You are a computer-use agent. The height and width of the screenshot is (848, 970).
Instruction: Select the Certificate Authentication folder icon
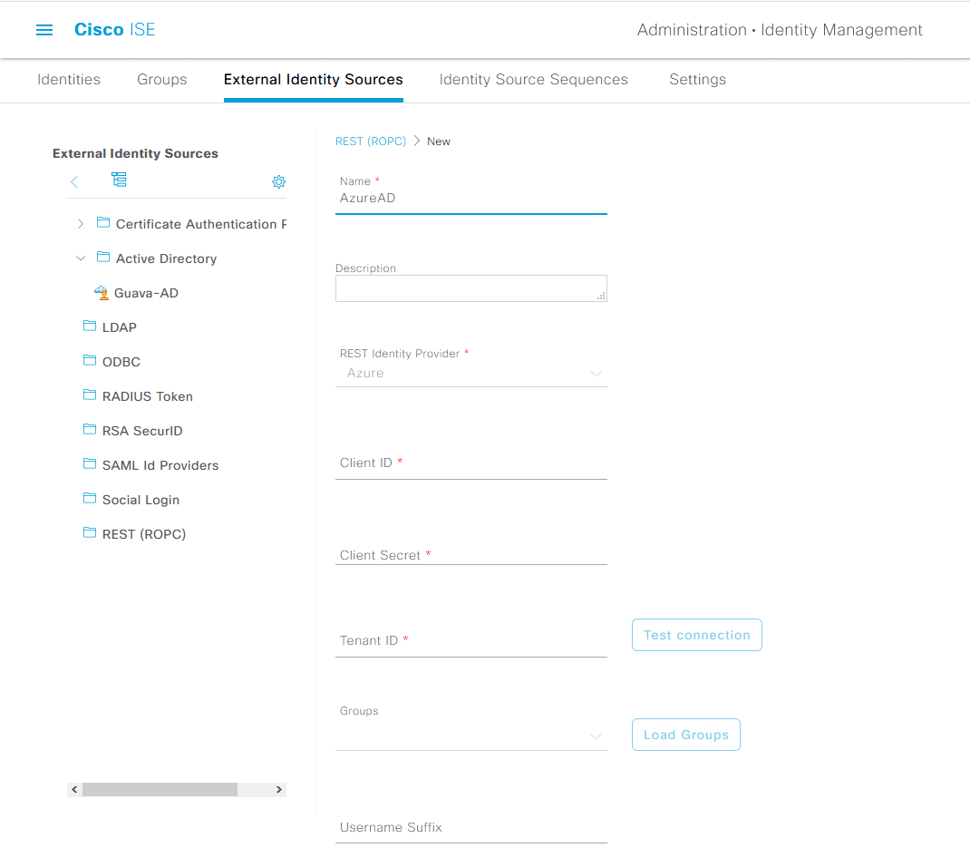(x=103, y=222)
